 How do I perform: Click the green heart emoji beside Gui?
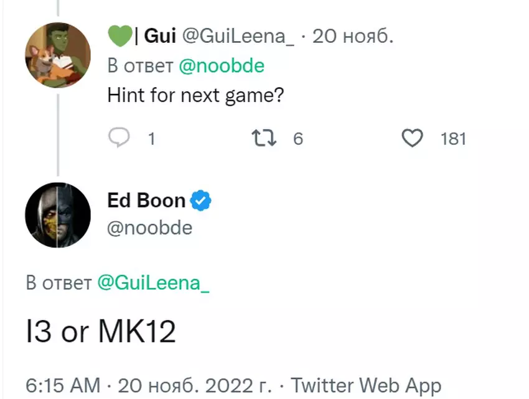[119, 37]
